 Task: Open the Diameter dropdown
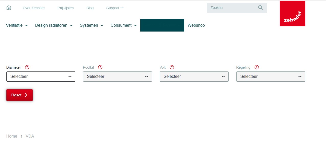point(41,77)
